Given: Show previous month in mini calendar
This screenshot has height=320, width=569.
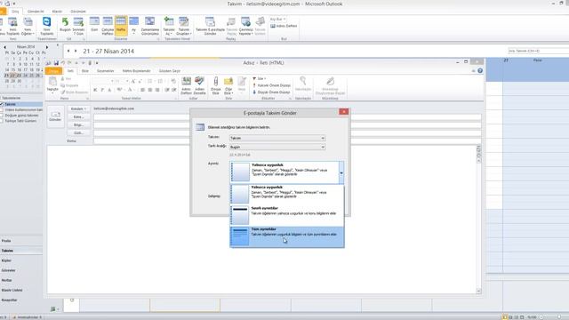Looking at the screenshot, I should (4, 47).
